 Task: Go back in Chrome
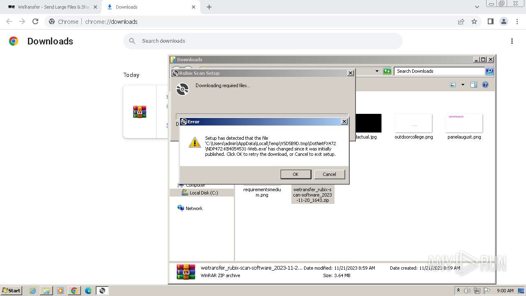9,21
